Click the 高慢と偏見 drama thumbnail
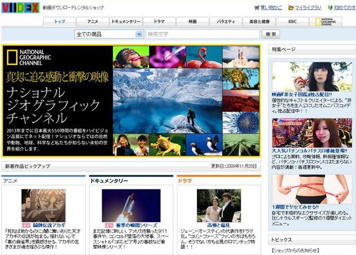 click(219, 206)
